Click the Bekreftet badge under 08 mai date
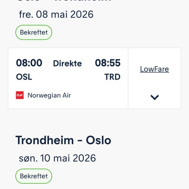This screenshot has width=189, height=189. (34, 32)
